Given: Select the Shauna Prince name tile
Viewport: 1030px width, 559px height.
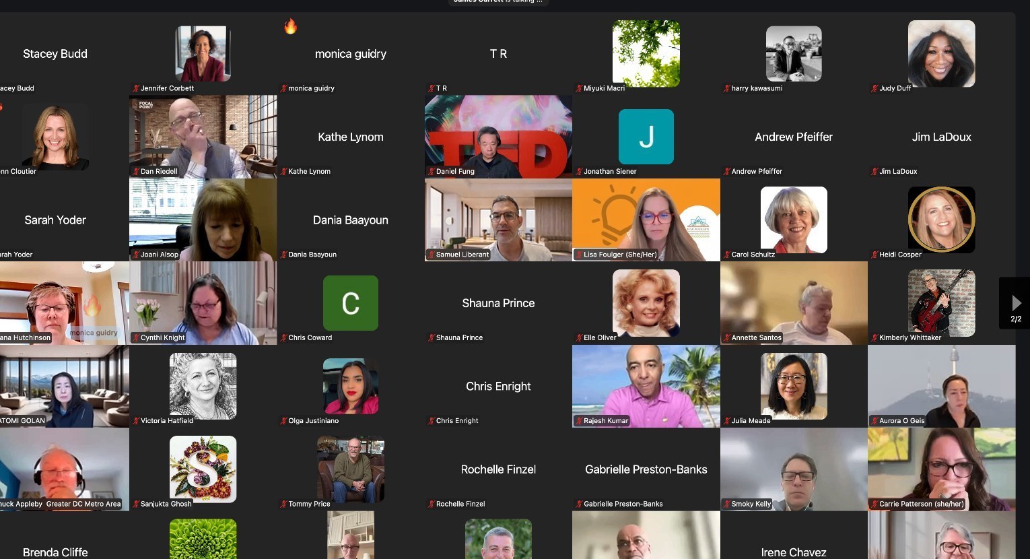Looking at the screenshot, I should pos(498,303).
